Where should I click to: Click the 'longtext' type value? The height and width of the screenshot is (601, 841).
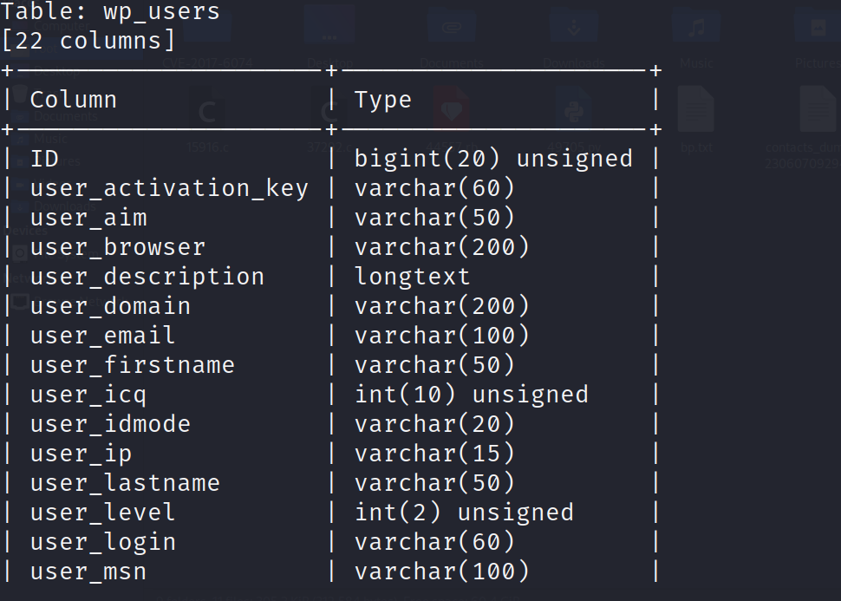pyautogui.click(x=413, y=277)
